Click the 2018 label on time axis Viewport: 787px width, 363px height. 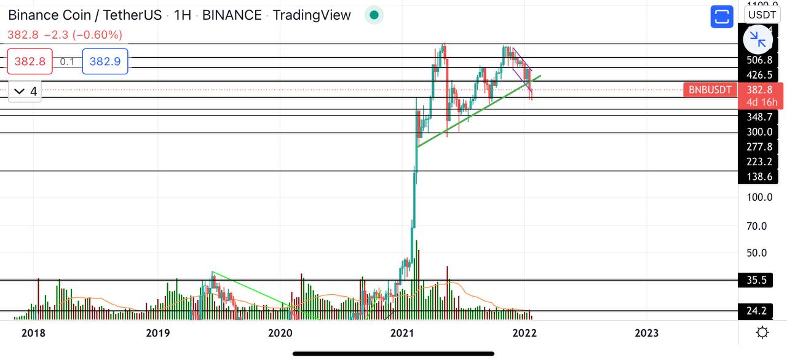coord(34,333)
